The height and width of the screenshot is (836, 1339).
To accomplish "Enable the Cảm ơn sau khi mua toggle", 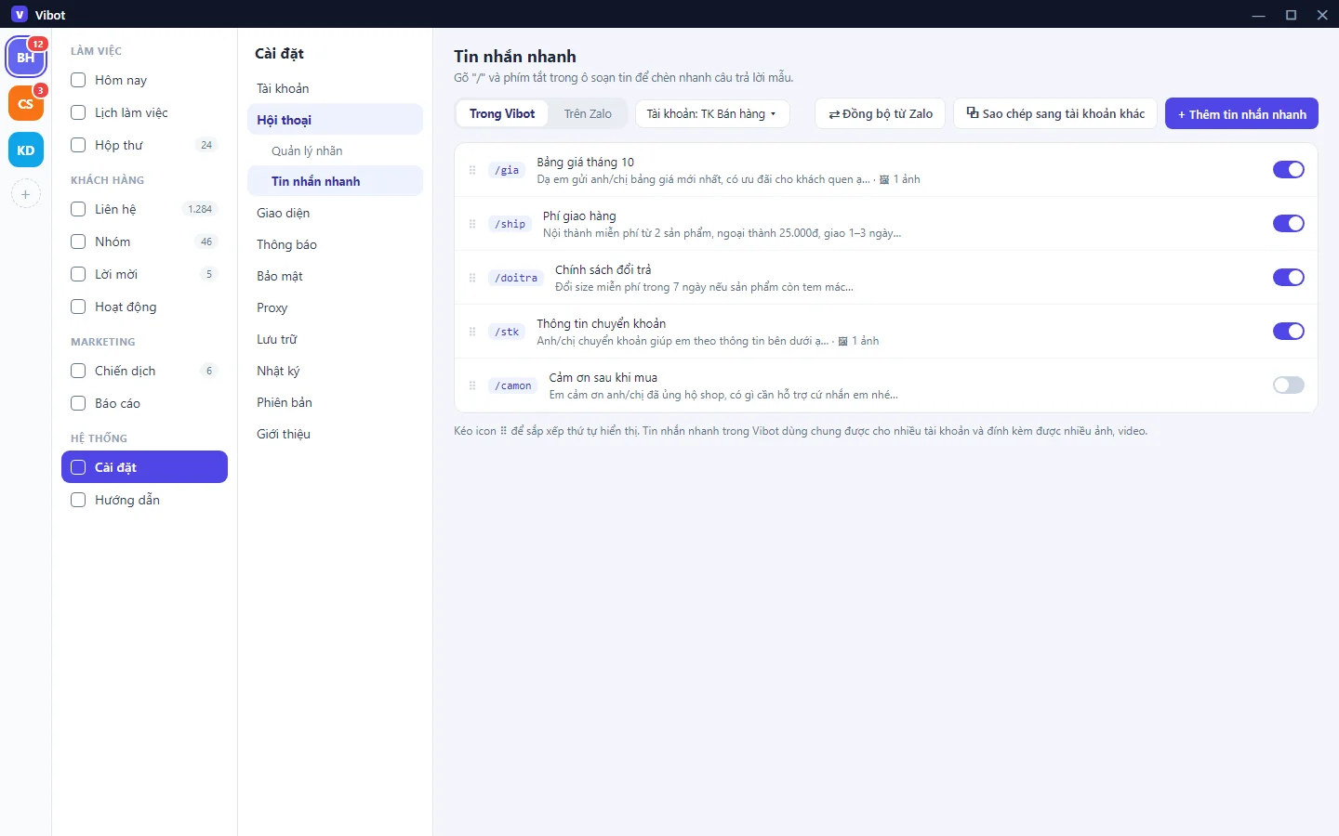I will click(1288, 385).
